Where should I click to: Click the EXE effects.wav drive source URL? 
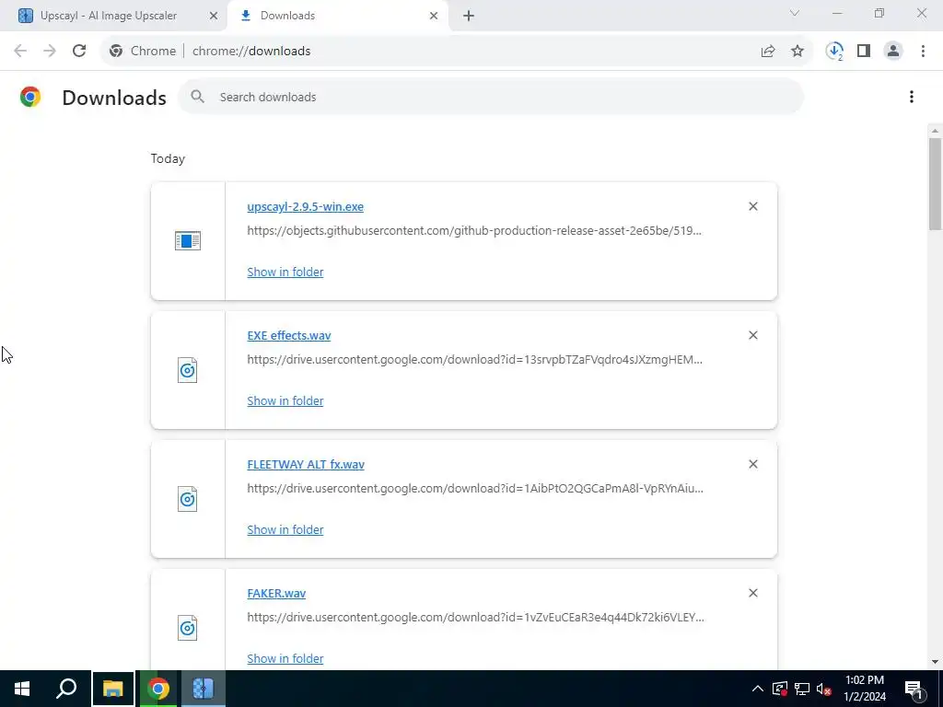tap(474, 360)
